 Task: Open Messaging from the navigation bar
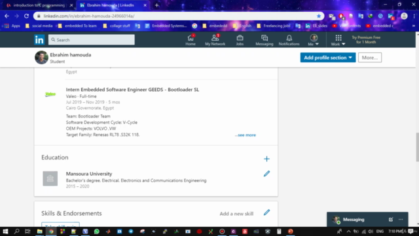pos(264,40)
